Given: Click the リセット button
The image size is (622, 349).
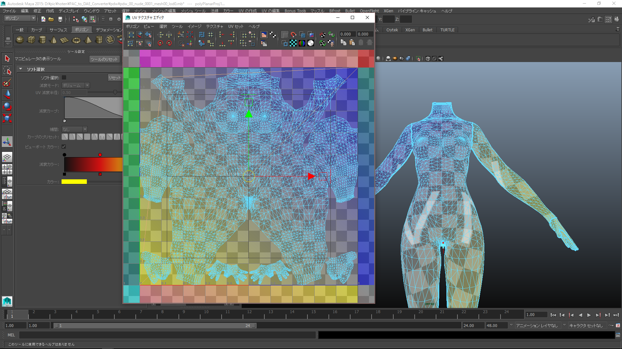Looking at the screenshot, I should 114,78.
